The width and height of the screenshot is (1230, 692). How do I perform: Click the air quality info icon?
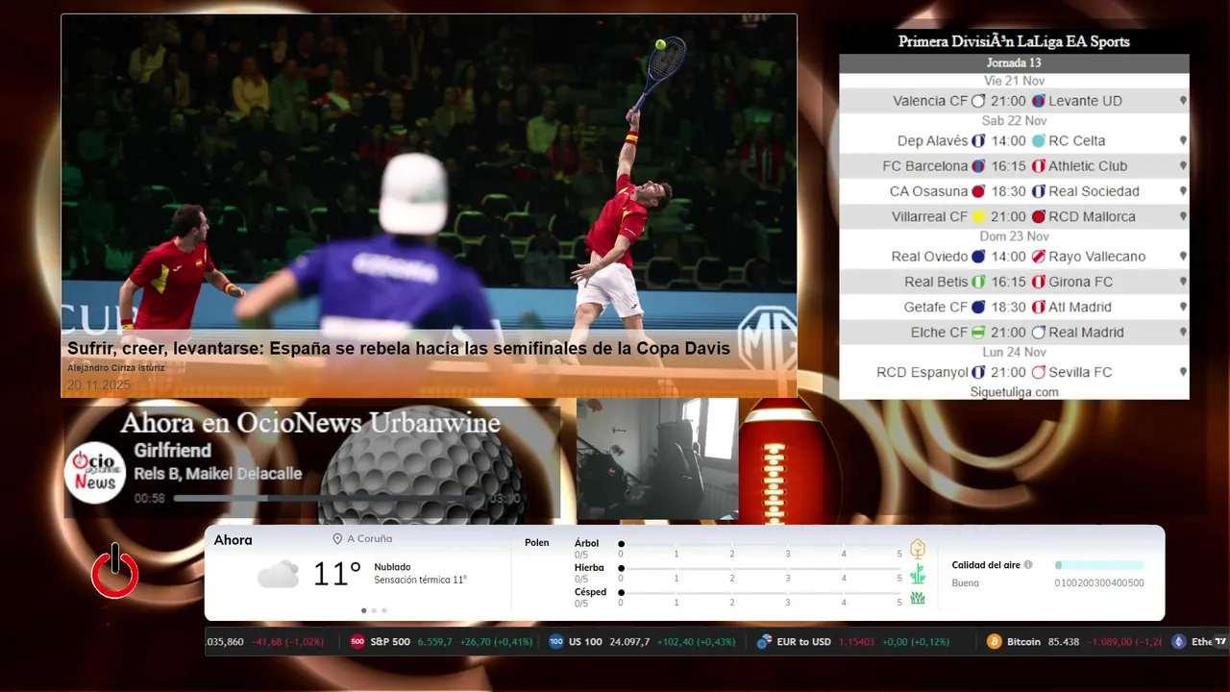pos(1028,565)
